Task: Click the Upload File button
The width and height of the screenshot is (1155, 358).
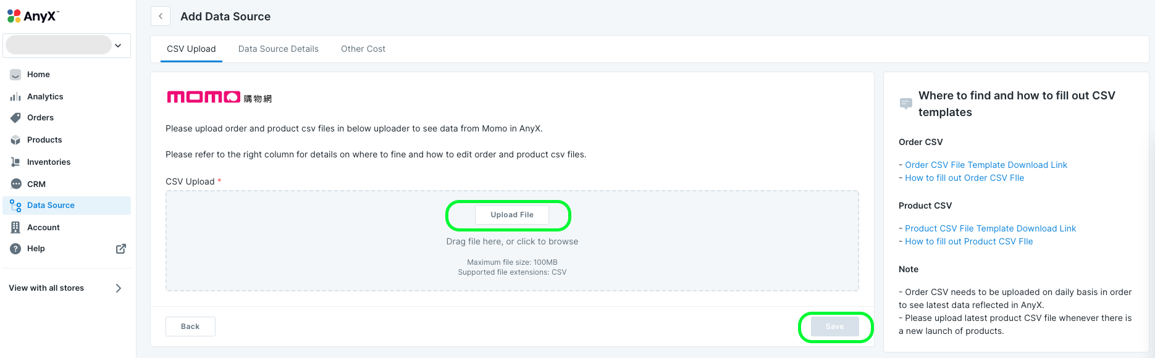Action: coord(512,215)
